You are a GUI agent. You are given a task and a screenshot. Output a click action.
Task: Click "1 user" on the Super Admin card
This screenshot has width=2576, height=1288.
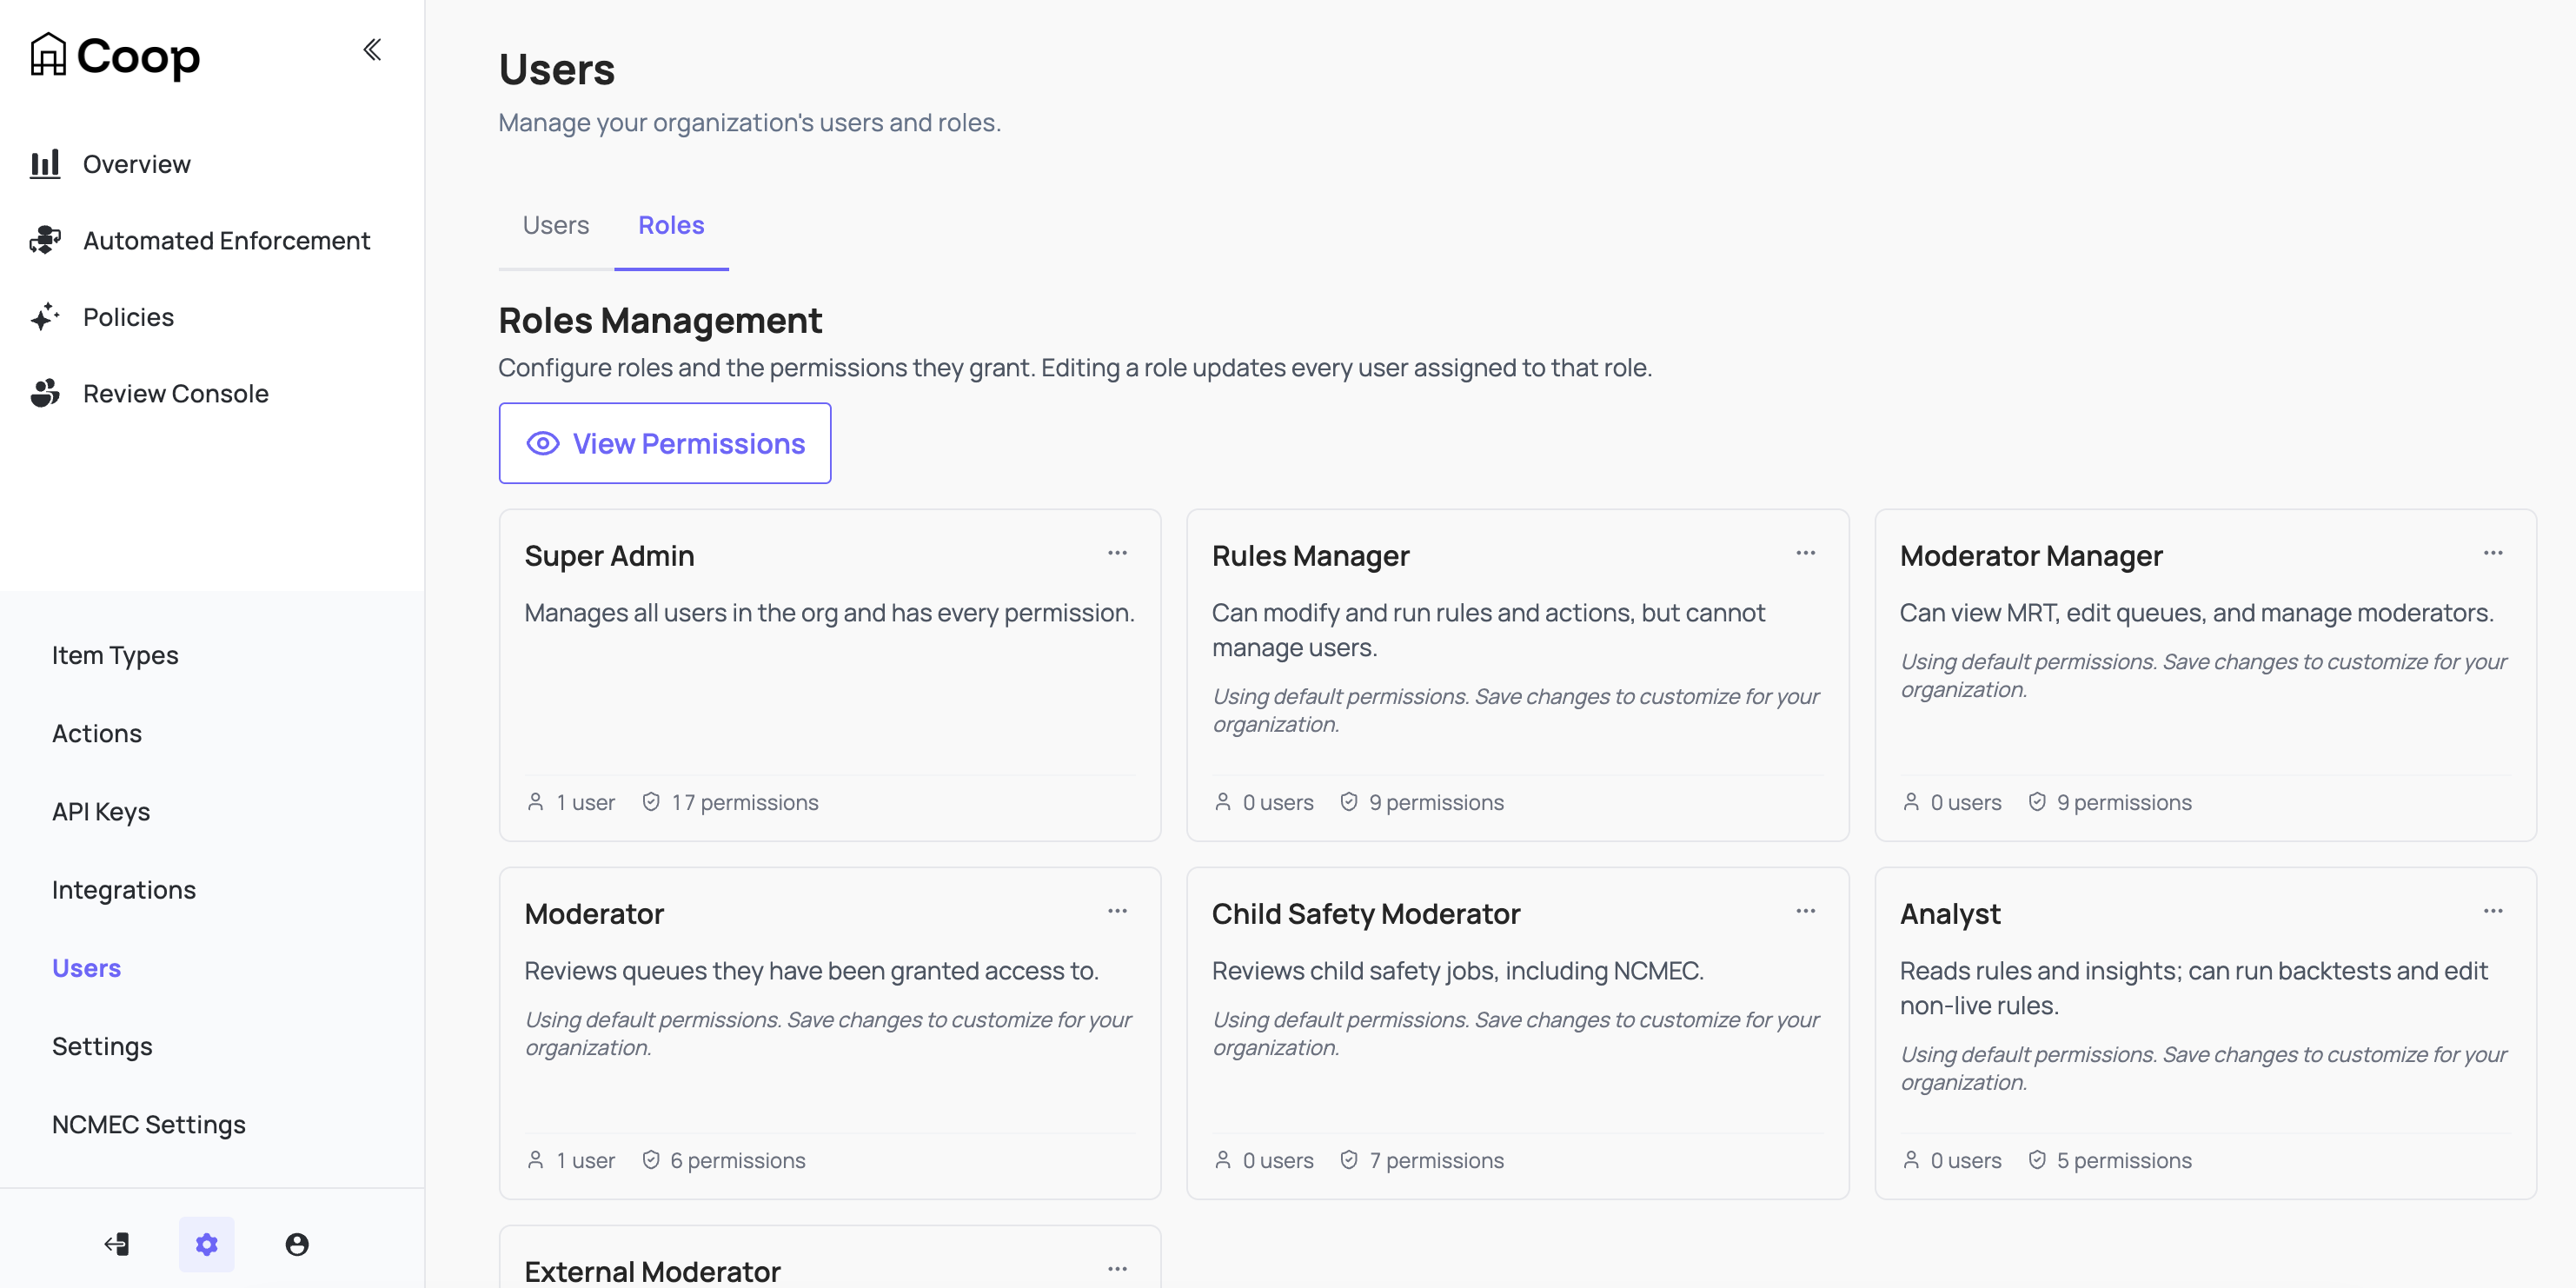pos(585,802)
